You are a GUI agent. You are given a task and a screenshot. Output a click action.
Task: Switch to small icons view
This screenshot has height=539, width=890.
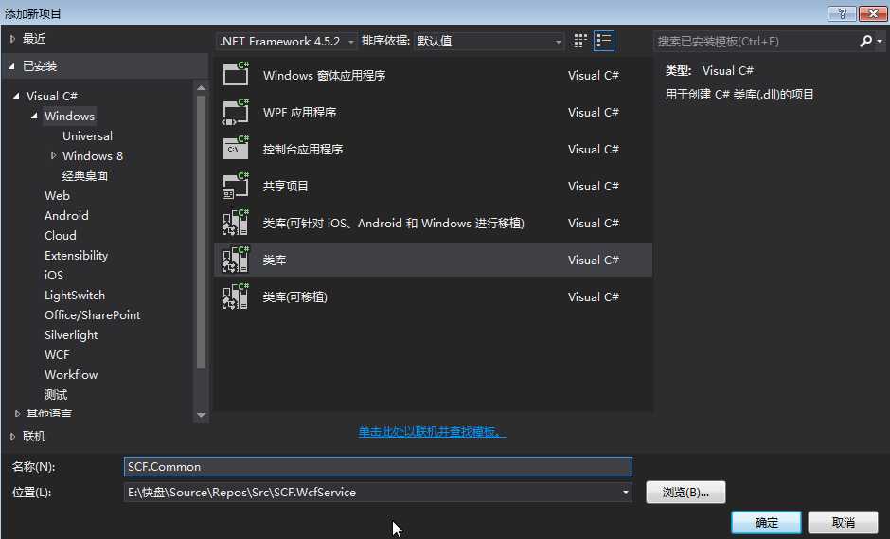[x=580, y=41]
